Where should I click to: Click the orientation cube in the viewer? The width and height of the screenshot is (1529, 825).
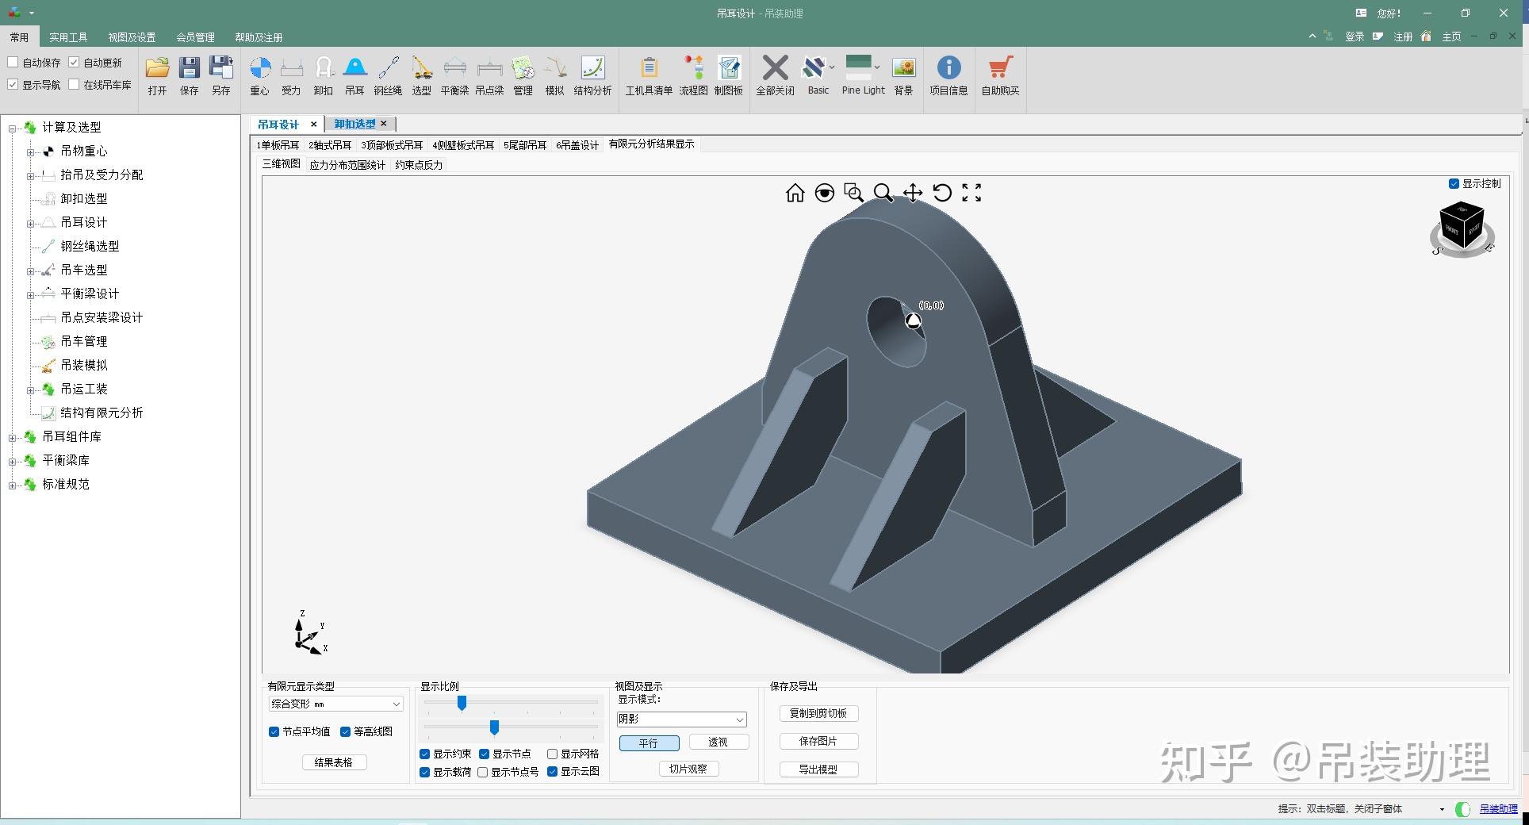click(x=1462, y=227)
